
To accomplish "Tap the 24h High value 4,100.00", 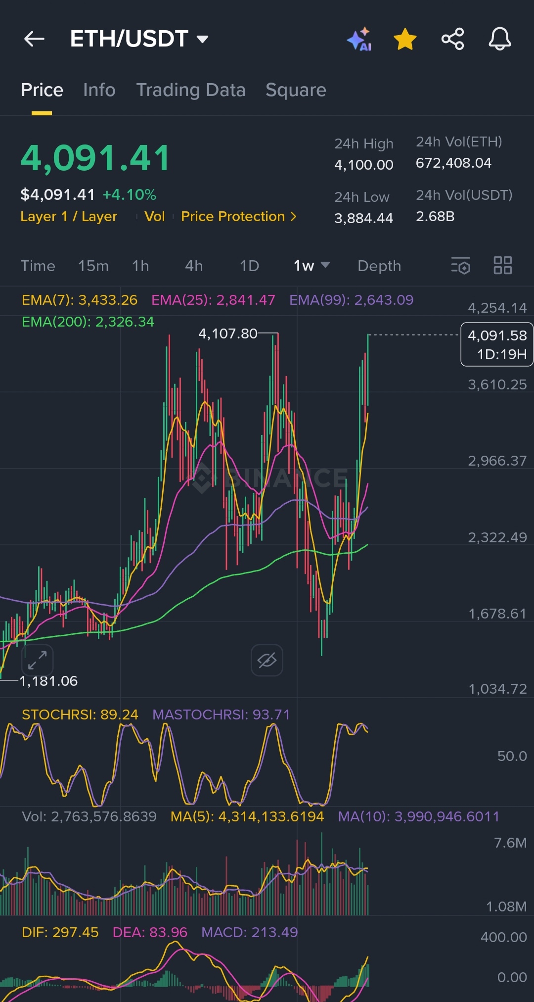I will [x=364, y=165].
